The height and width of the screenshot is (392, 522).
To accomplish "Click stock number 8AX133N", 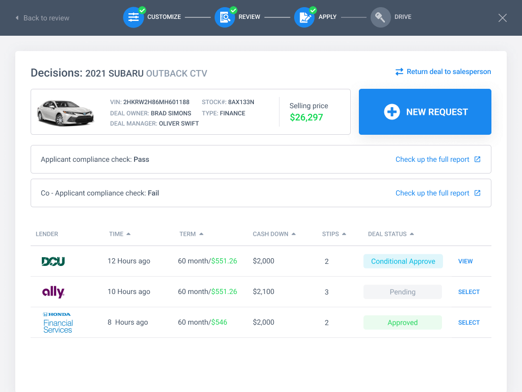I will (x=241, y=102).
